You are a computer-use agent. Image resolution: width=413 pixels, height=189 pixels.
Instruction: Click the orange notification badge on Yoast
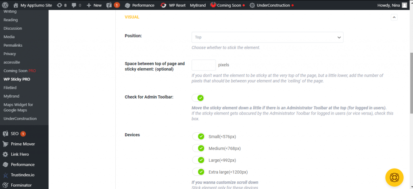117,5
